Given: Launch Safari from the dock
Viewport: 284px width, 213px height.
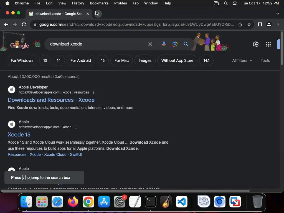Looking at the screenshot, I should [x=57, y=202].
